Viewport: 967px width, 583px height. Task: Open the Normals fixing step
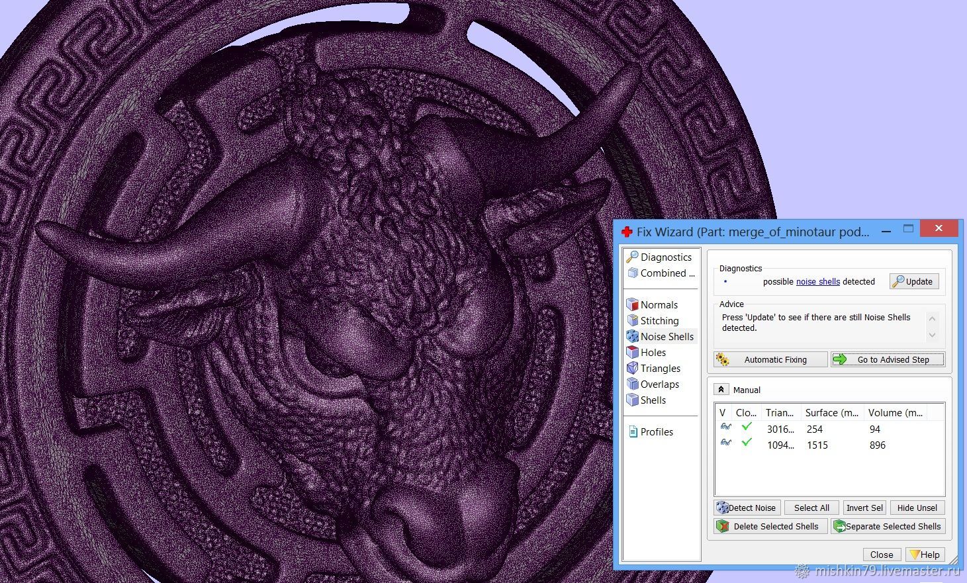coord(659,304)
